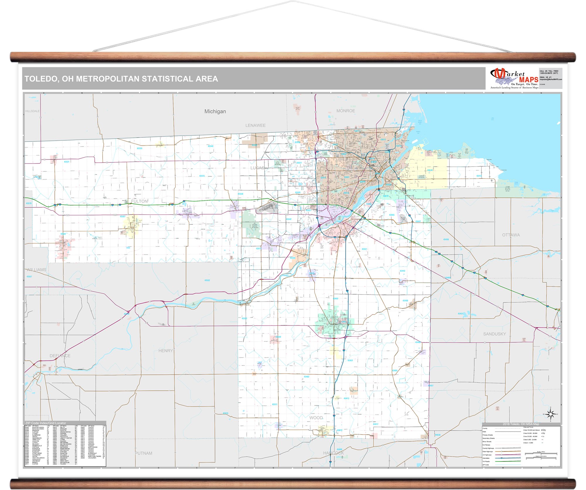Image resolution: width=586 pixels, height=490 pixels.
Task: Select the US Highways symbol in the legend
Action: pos(502,455)
